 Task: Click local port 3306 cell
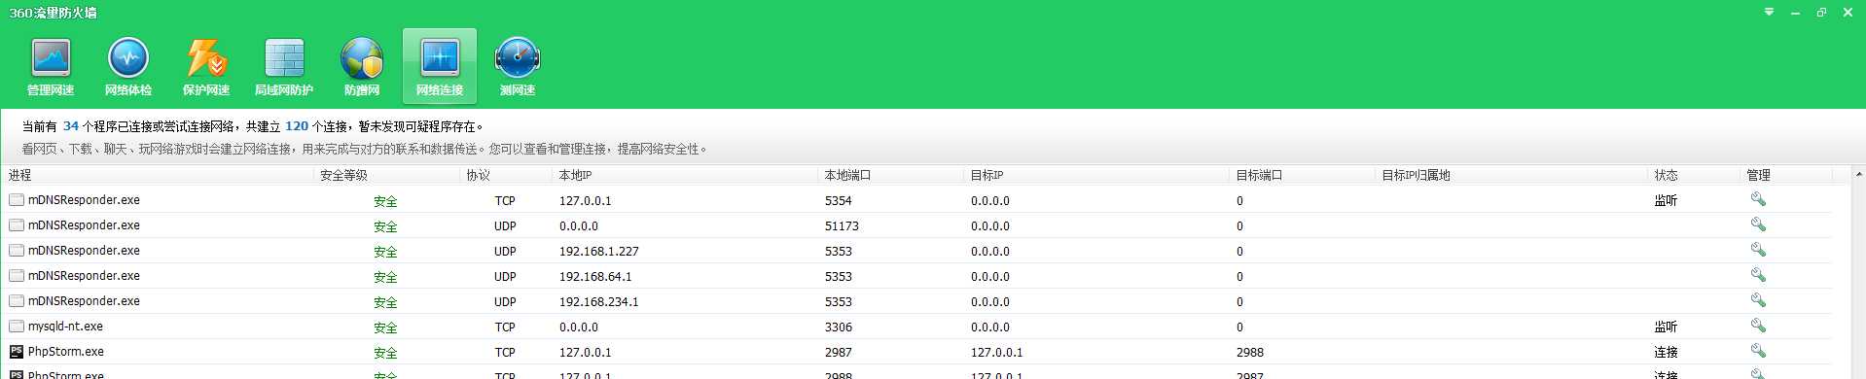click(x=839, y=327)
